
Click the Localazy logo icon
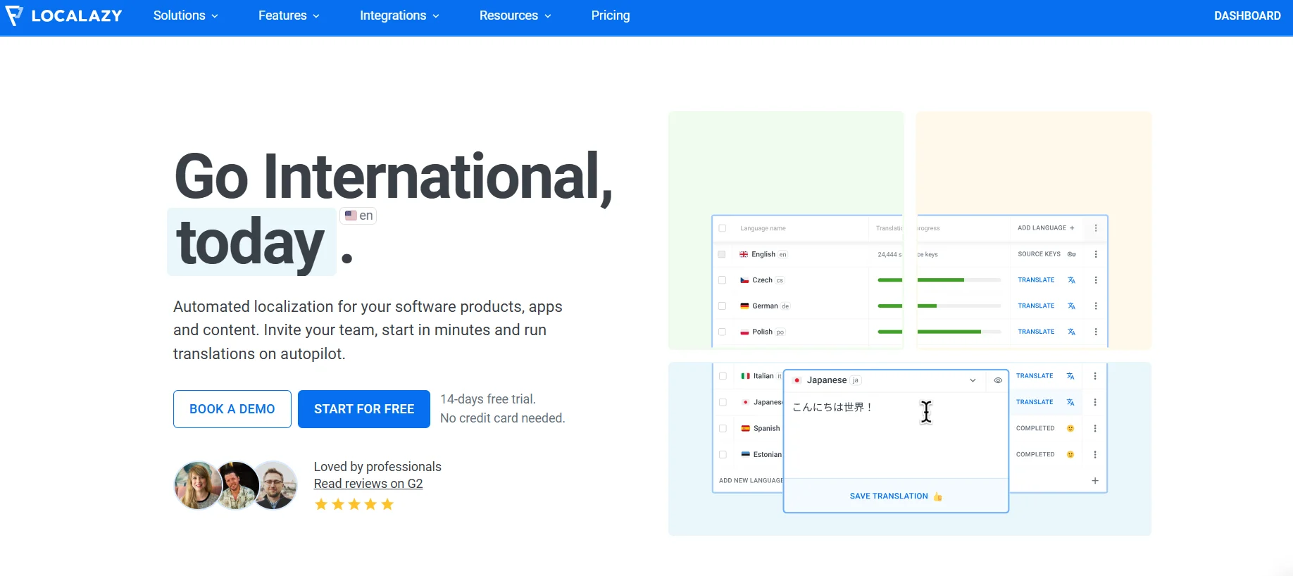point(14,15)
